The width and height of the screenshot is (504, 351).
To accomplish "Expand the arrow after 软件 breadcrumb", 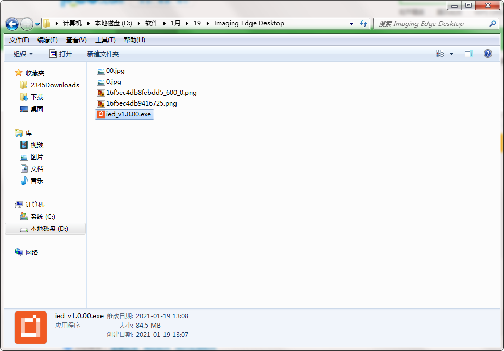I will tap(164, 23).
